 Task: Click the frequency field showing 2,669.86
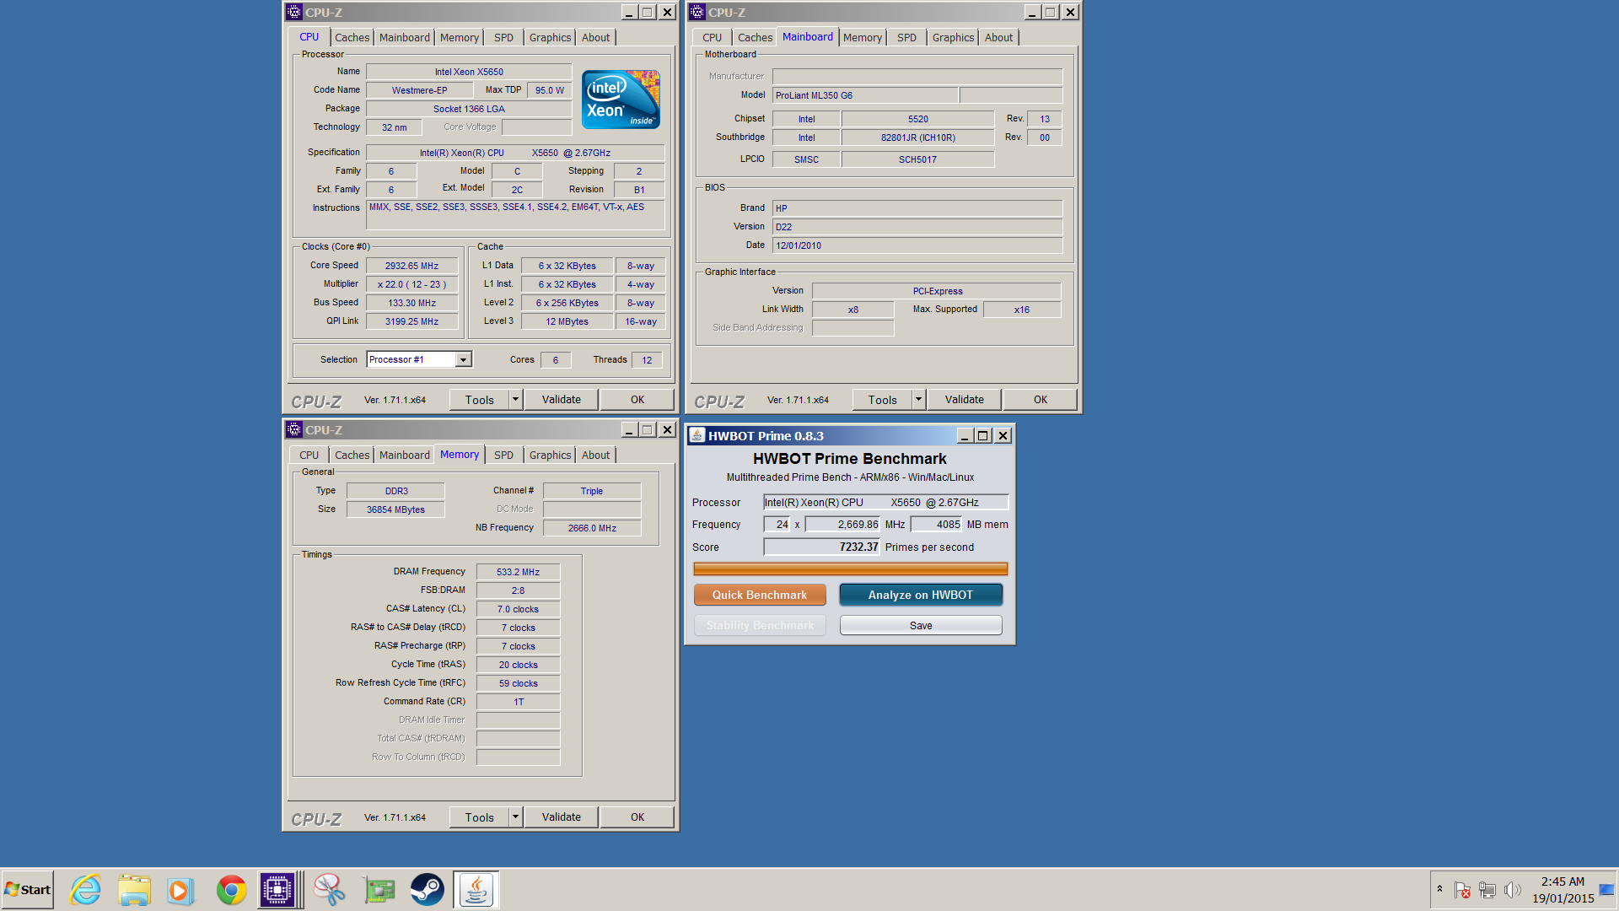[842, 525]
